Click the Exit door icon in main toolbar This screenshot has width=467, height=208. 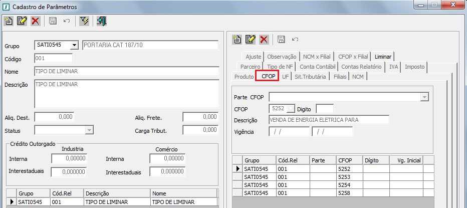click(102, 21)
